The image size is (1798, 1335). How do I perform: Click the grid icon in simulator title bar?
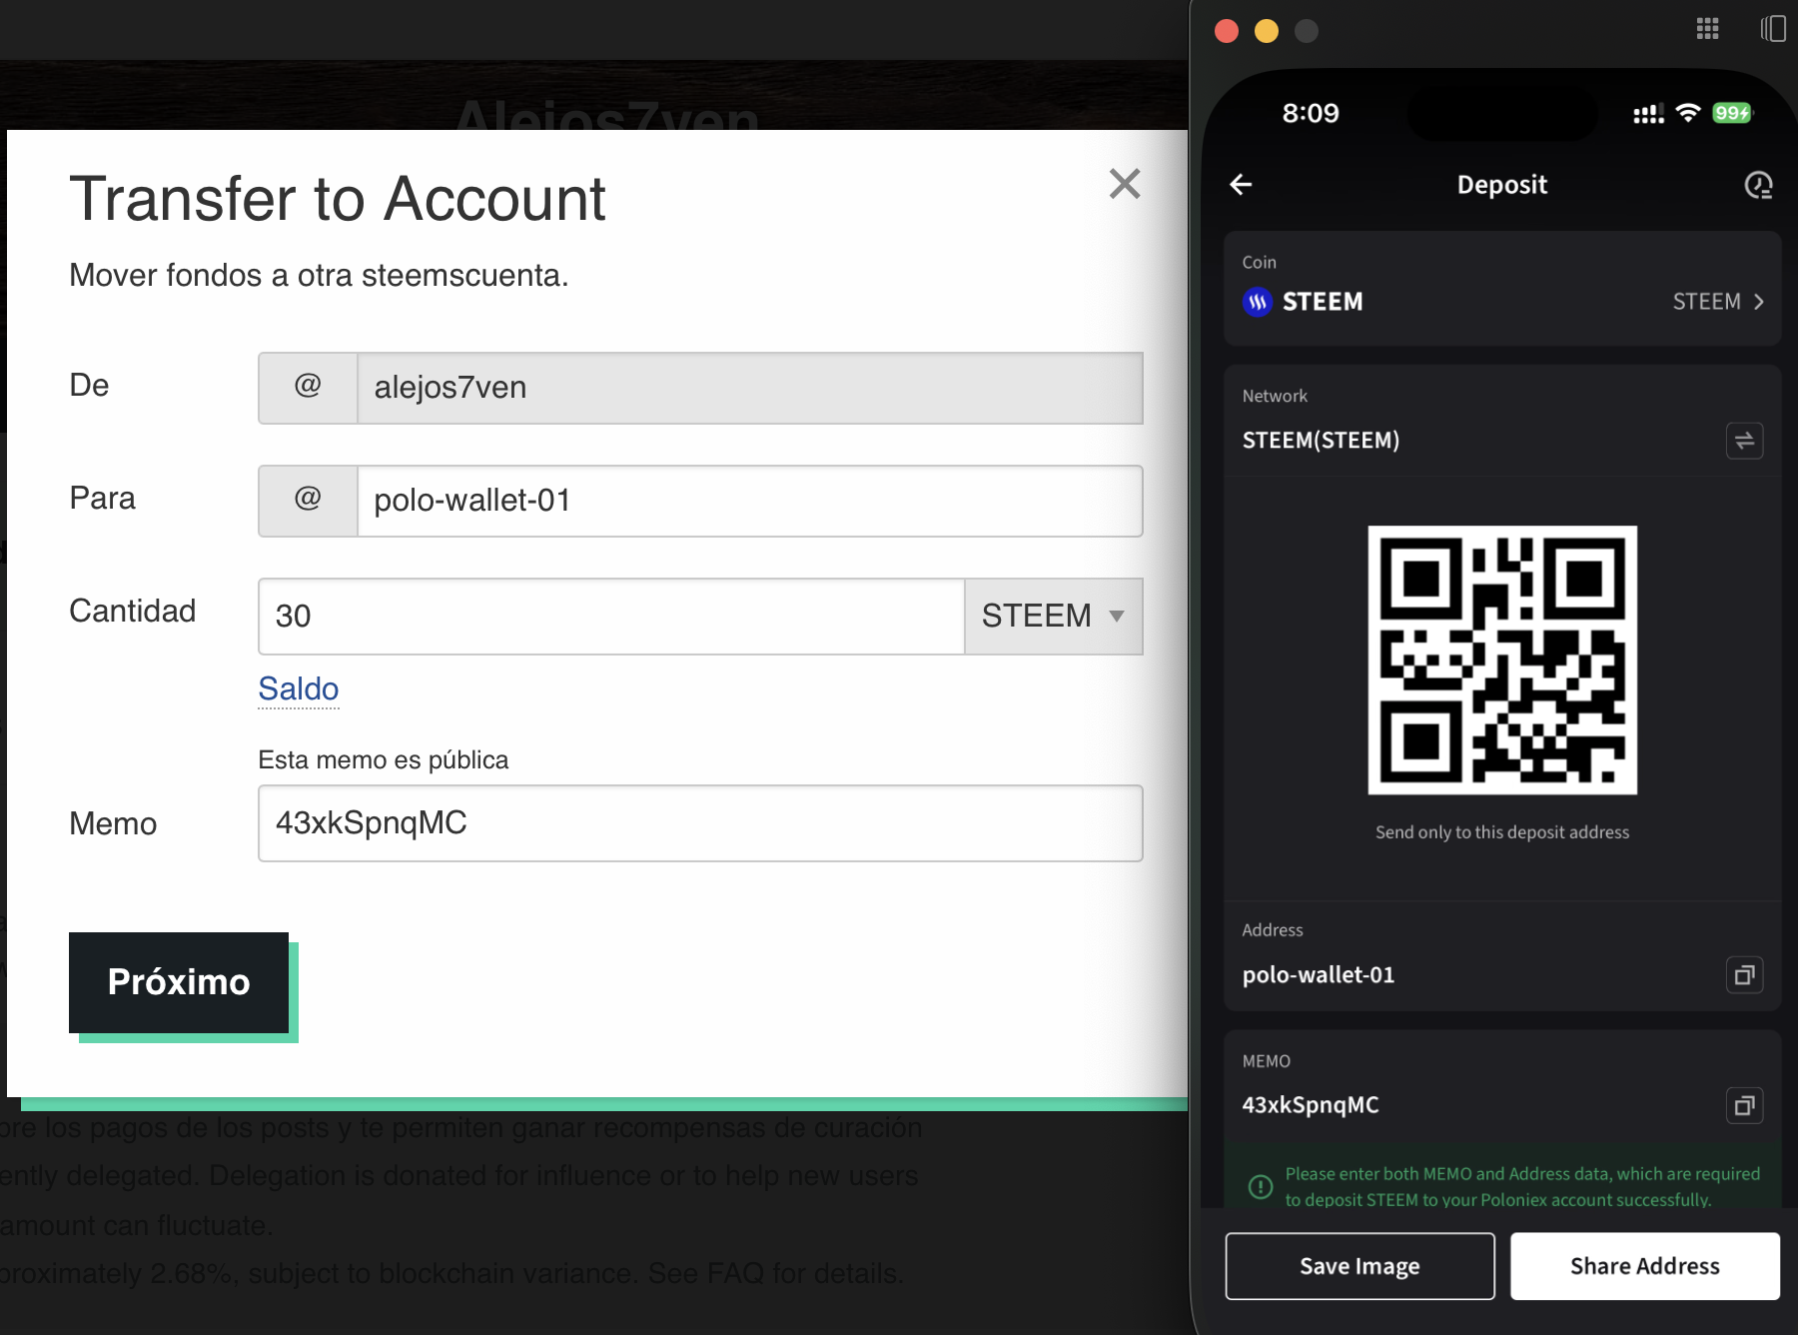(x=1708, y=29)
